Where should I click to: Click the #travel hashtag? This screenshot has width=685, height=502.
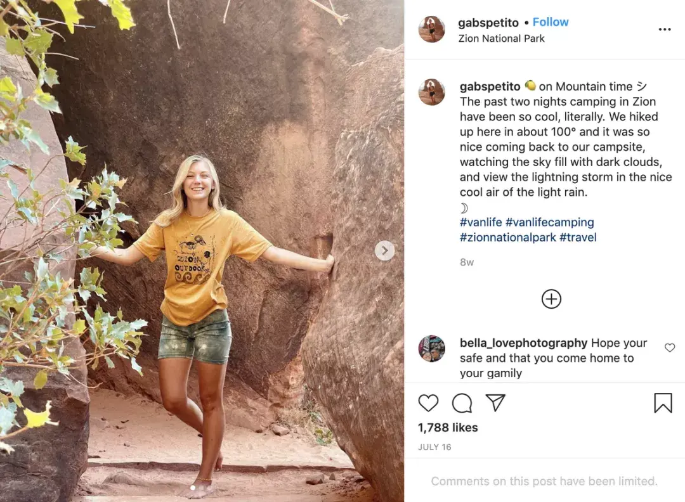coord(578,237)
